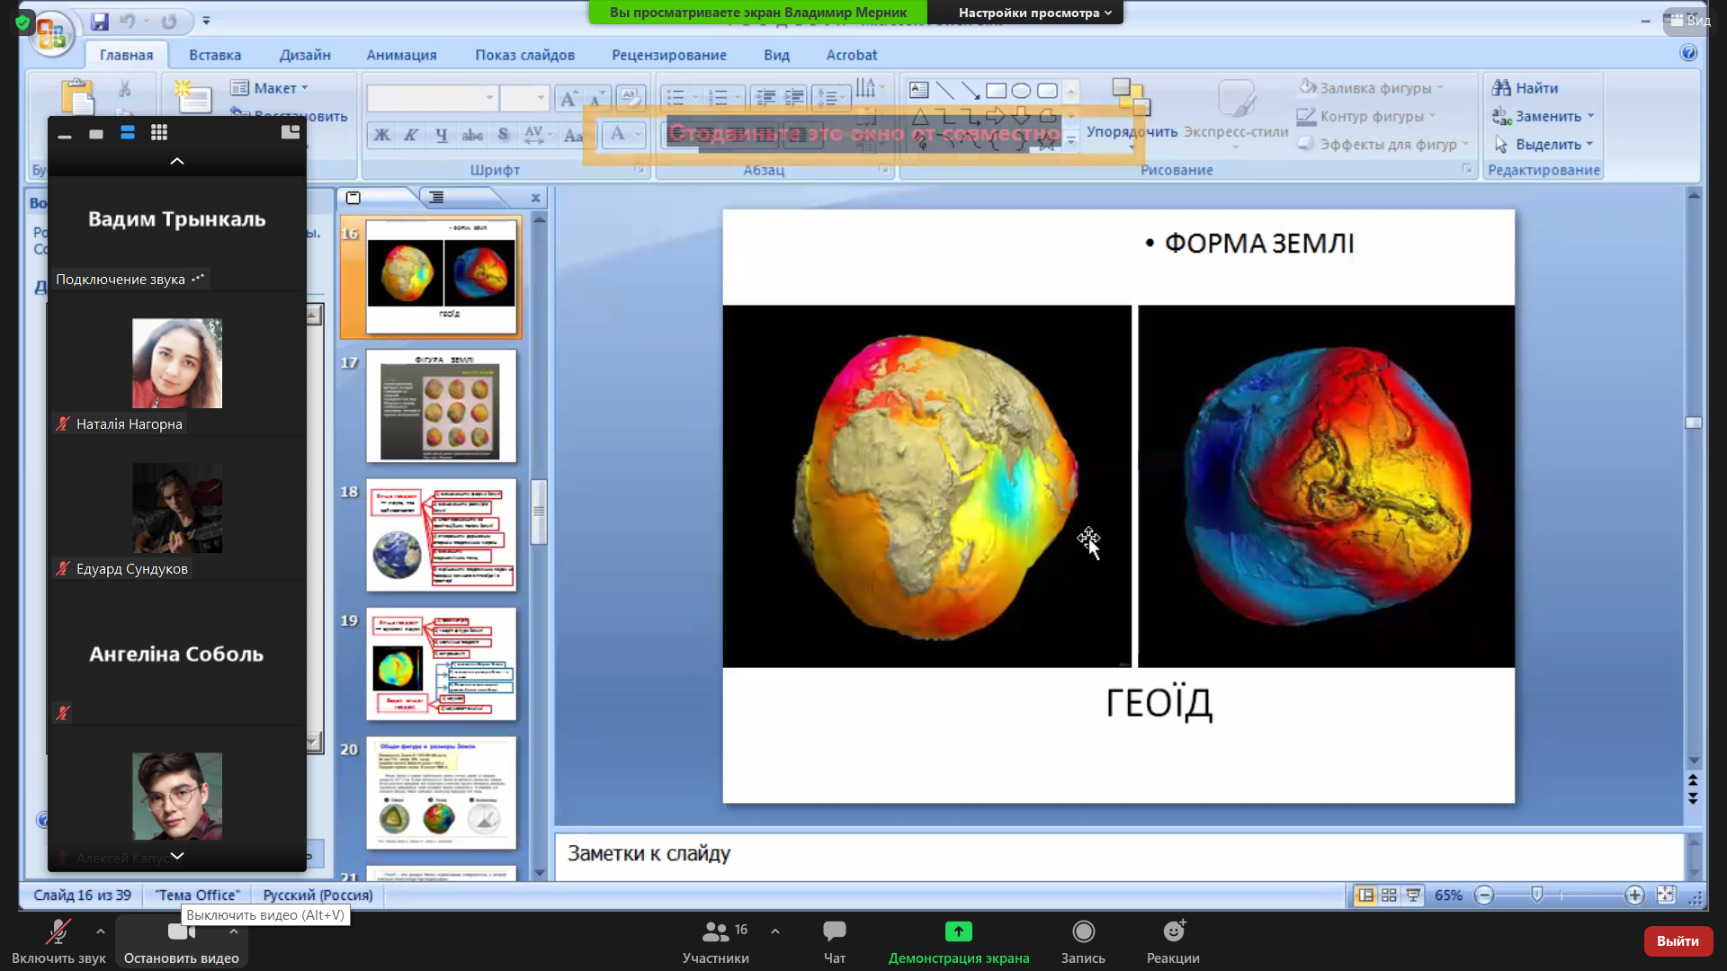Collapse participant video strip with up chevron
1727x971 pixels.
click(x=177, y=161)
